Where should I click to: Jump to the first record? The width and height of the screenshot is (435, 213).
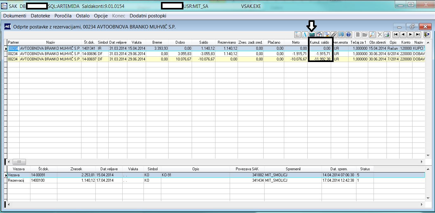[x=396, y=34]
